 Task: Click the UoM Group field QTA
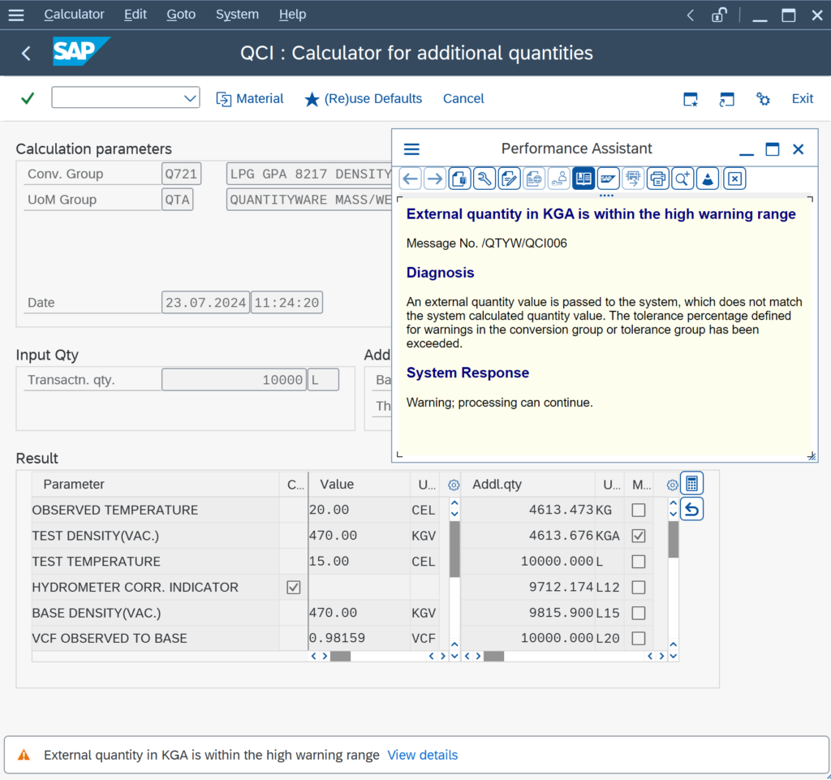pos(177,200)
